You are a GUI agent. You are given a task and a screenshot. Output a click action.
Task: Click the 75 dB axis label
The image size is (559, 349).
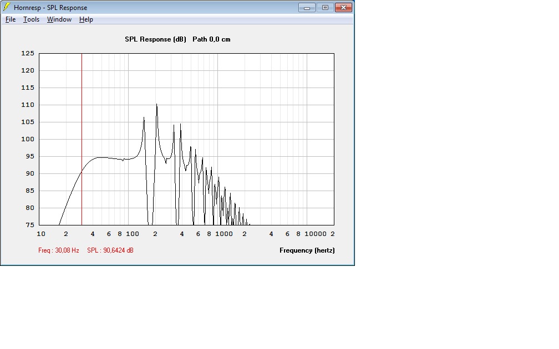click(30, 225)
